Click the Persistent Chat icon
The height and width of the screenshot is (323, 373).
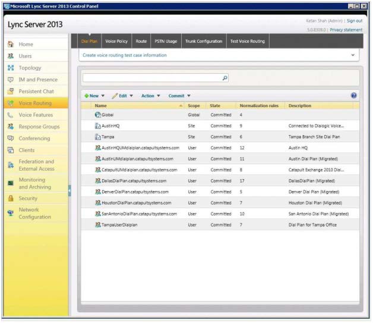[11, 91]
